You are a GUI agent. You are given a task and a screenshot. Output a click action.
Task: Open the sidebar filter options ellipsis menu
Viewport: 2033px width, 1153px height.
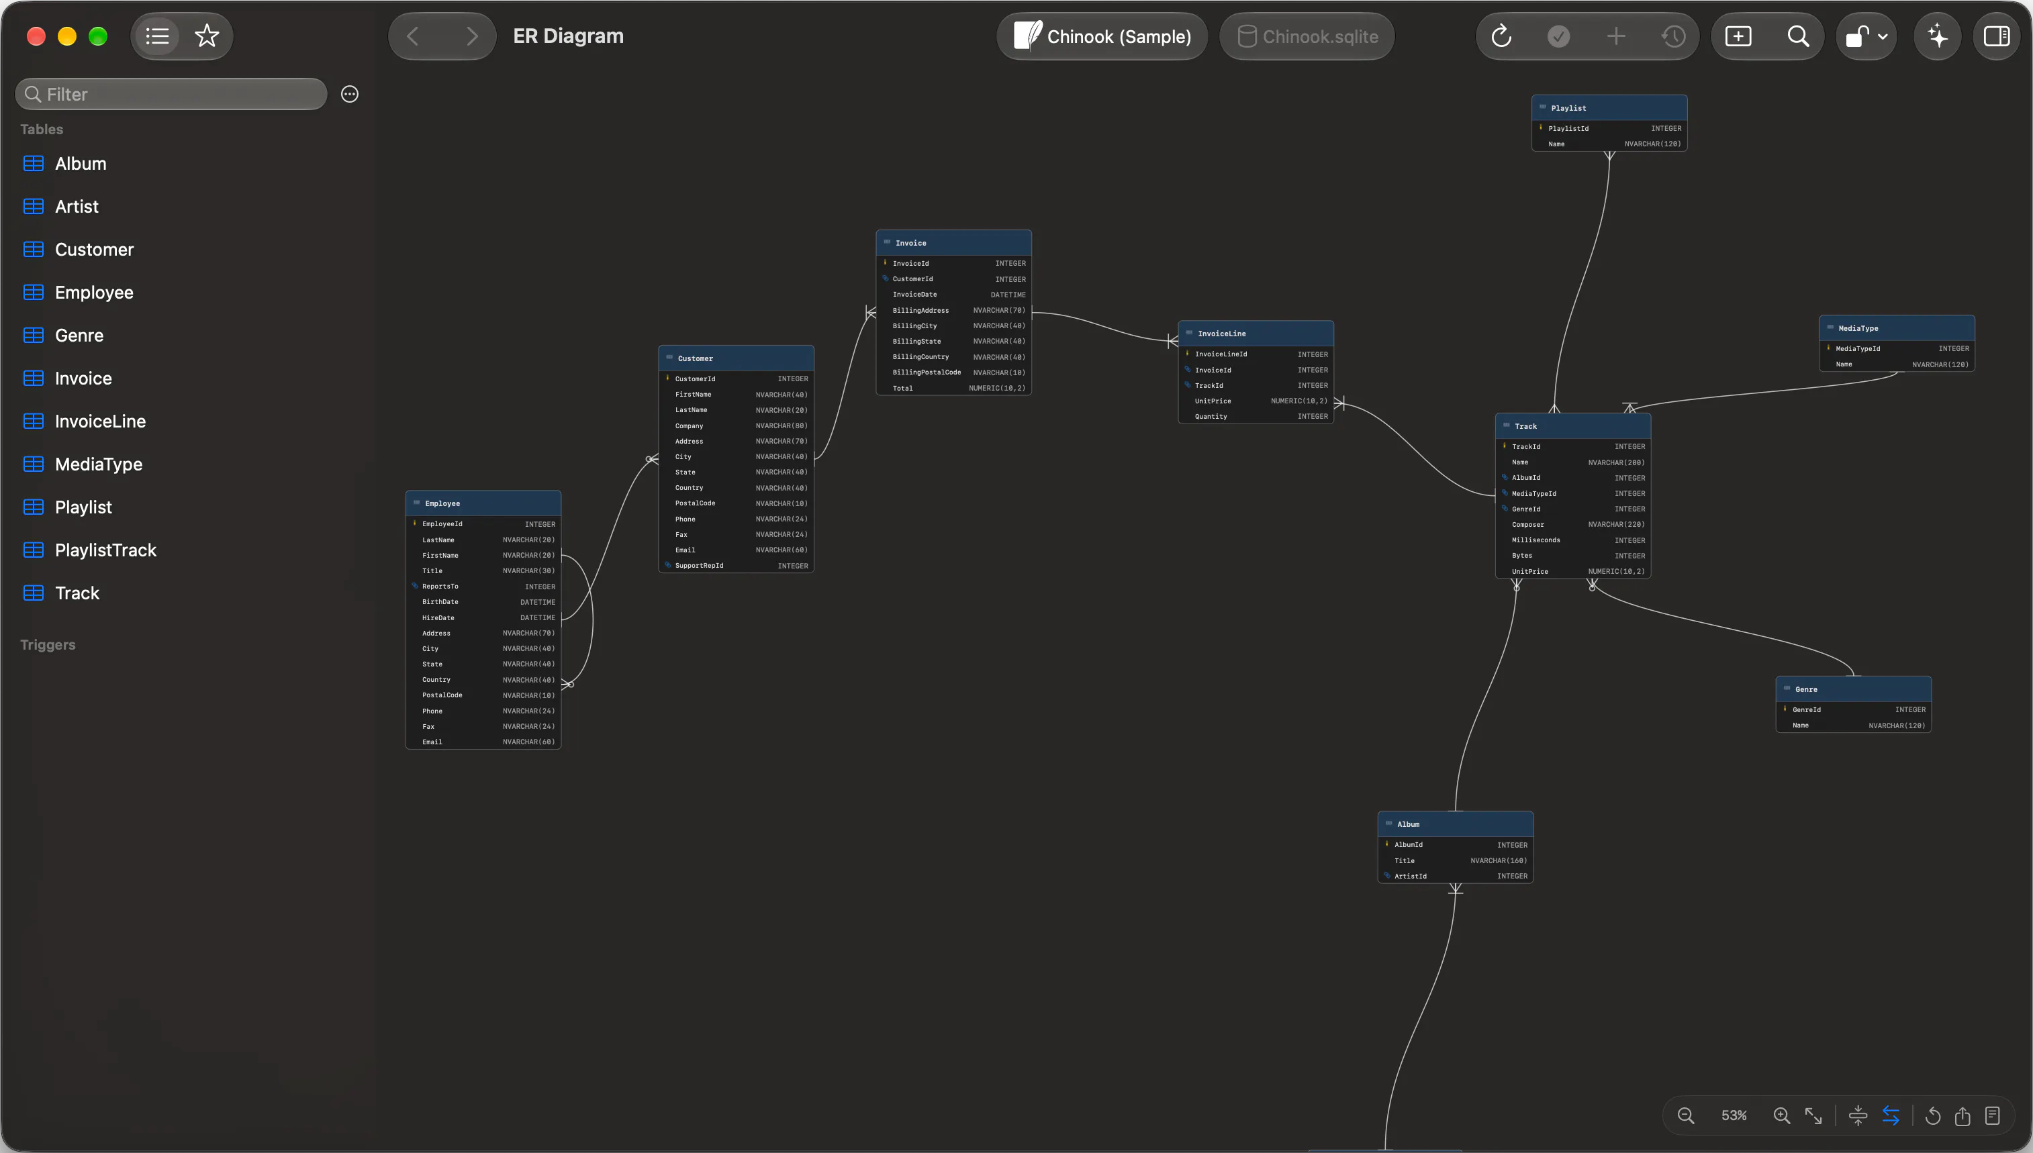(x=349, y=94)
